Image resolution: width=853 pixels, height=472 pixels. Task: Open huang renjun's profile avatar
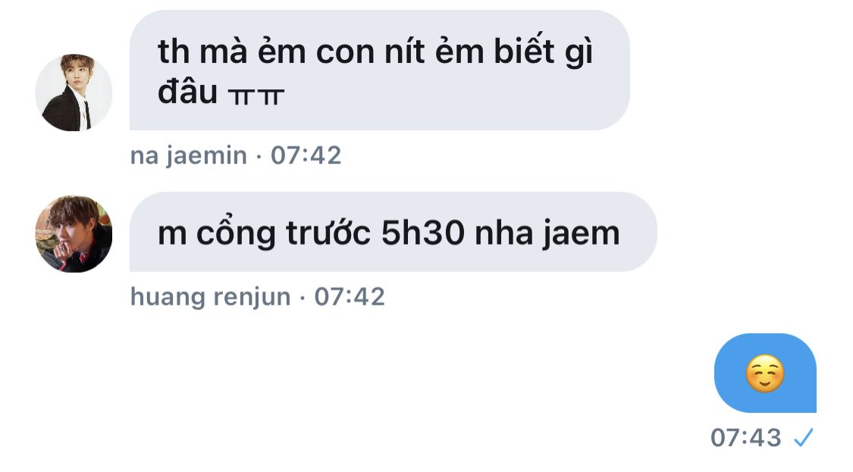74,234
